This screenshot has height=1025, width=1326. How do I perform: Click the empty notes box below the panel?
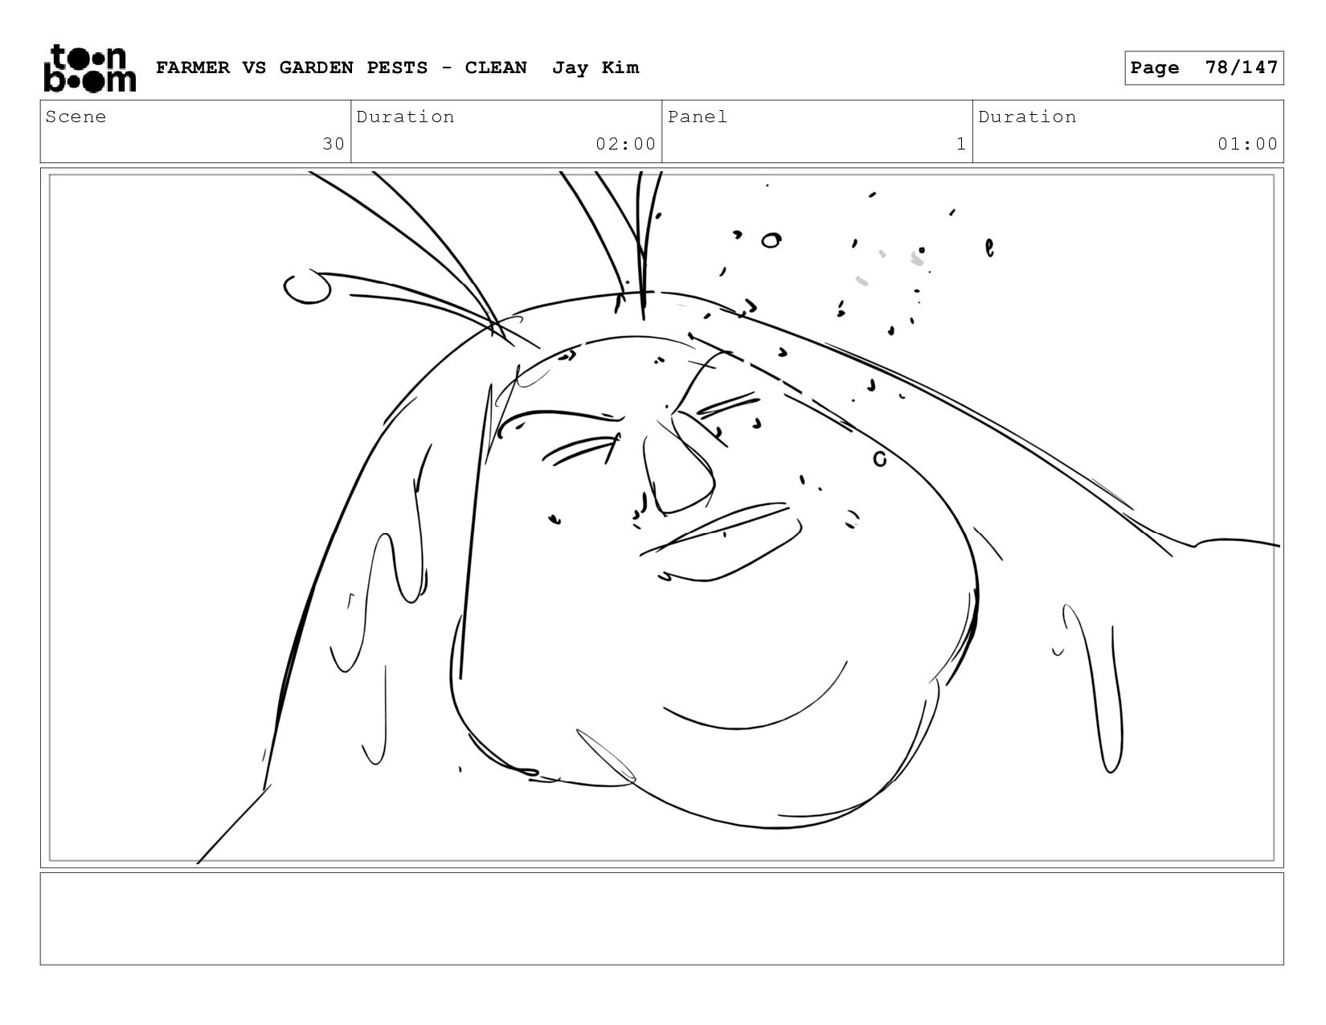(662, 919)
